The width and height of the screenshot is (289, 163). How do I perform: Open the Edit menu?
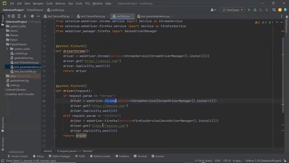click(19, 4)
